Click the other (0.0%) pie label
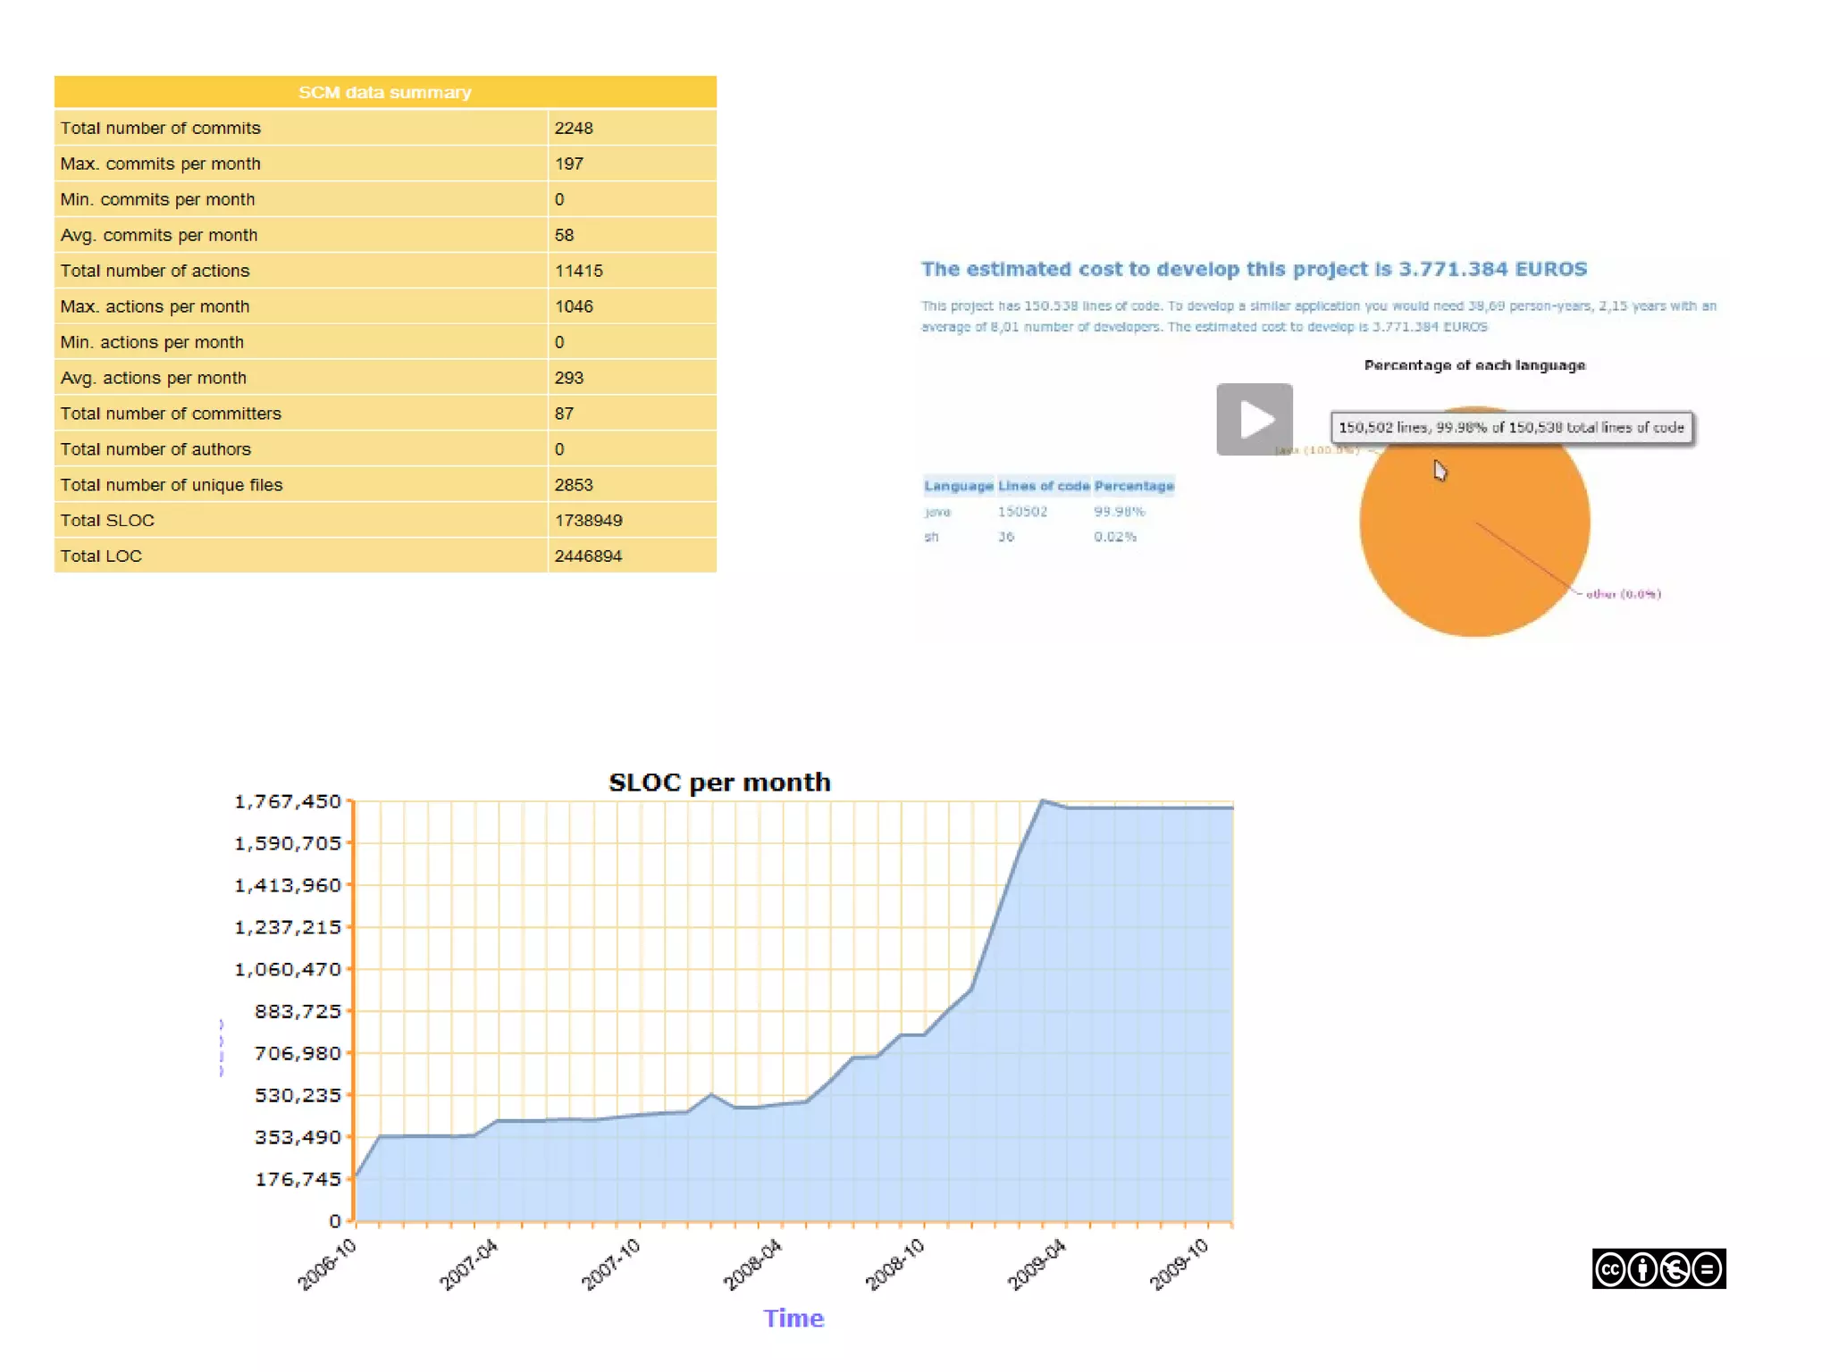Screen dimensions: 1830x1372 (1623, 594)
